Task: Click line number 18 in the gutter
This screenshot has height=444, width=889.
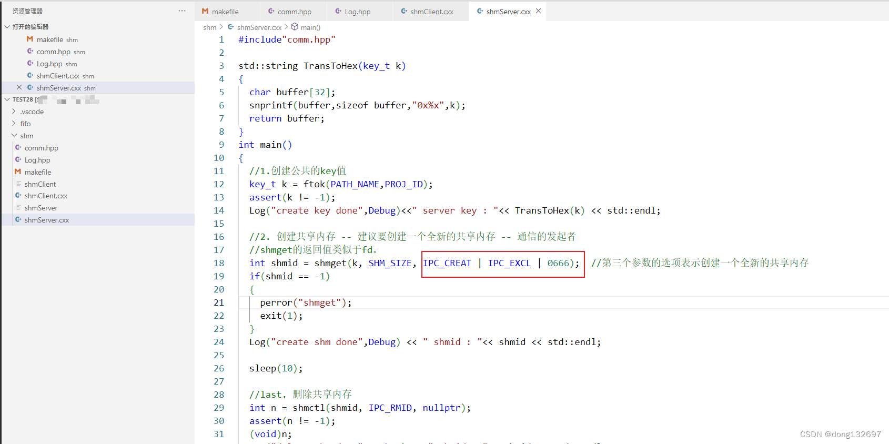Action: (219, 263)
